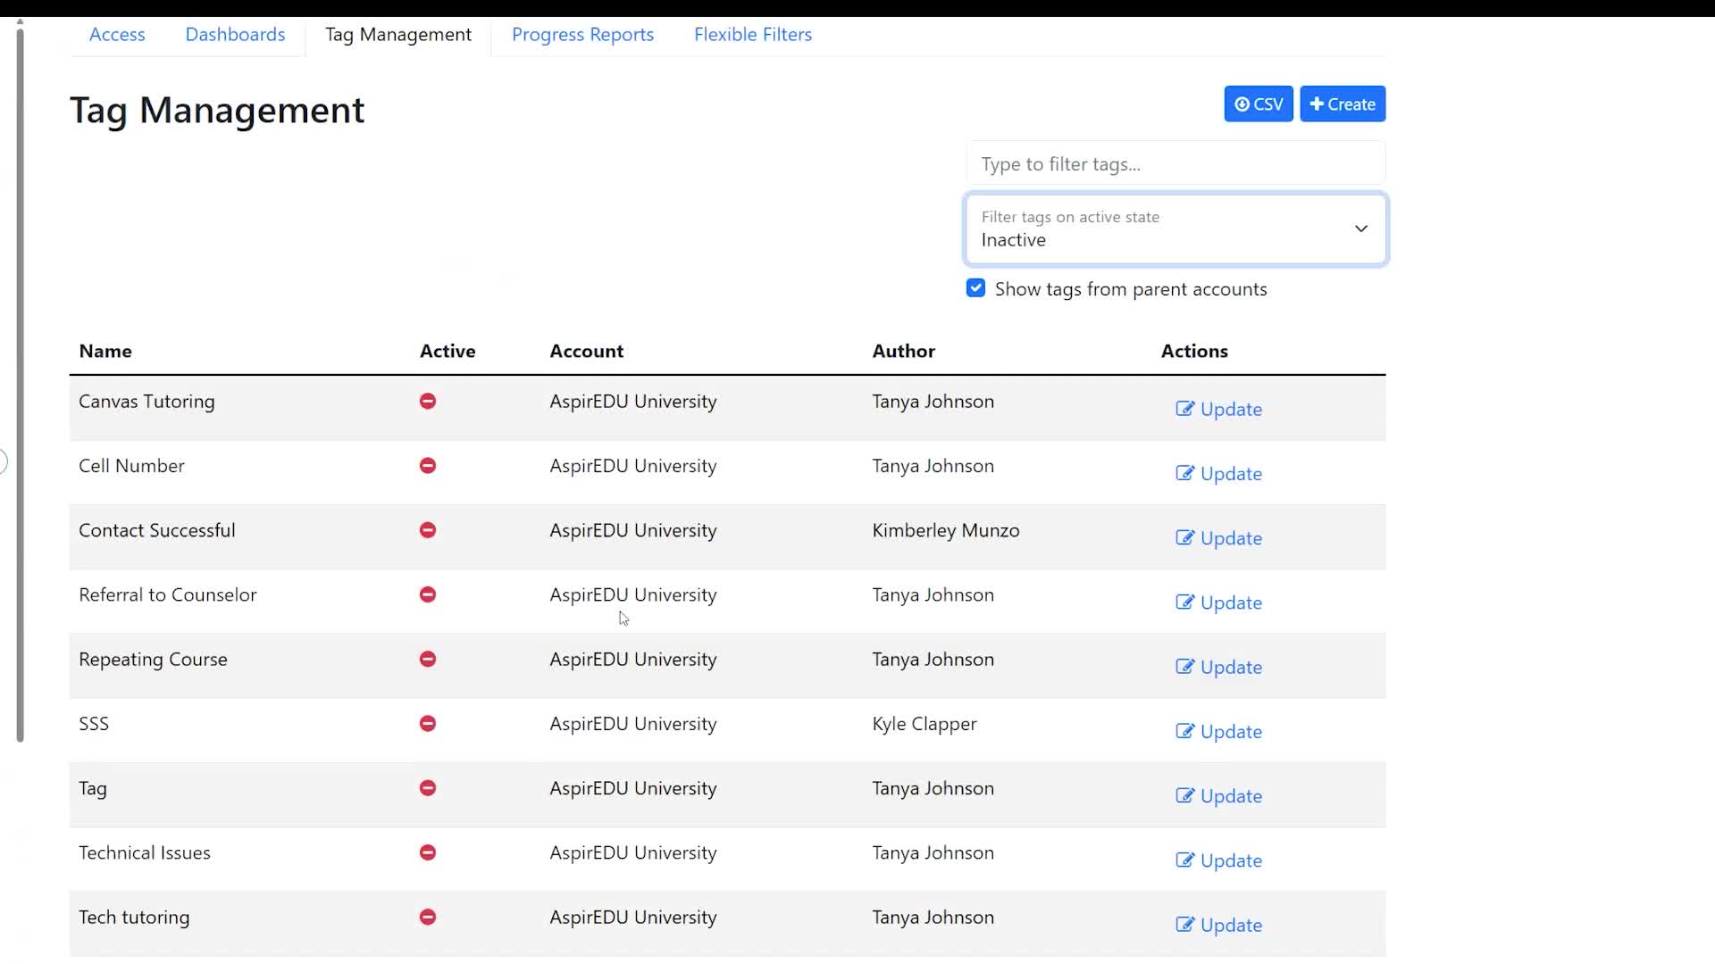The image size is (1715, 964).
Task: Create a new tag
Action: coord(1343,104)
